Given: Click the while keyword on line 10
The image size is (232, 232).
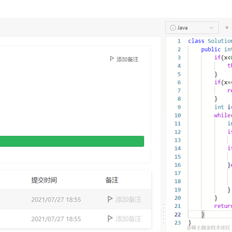Looking at the screenshot, I should coord(222,115).
